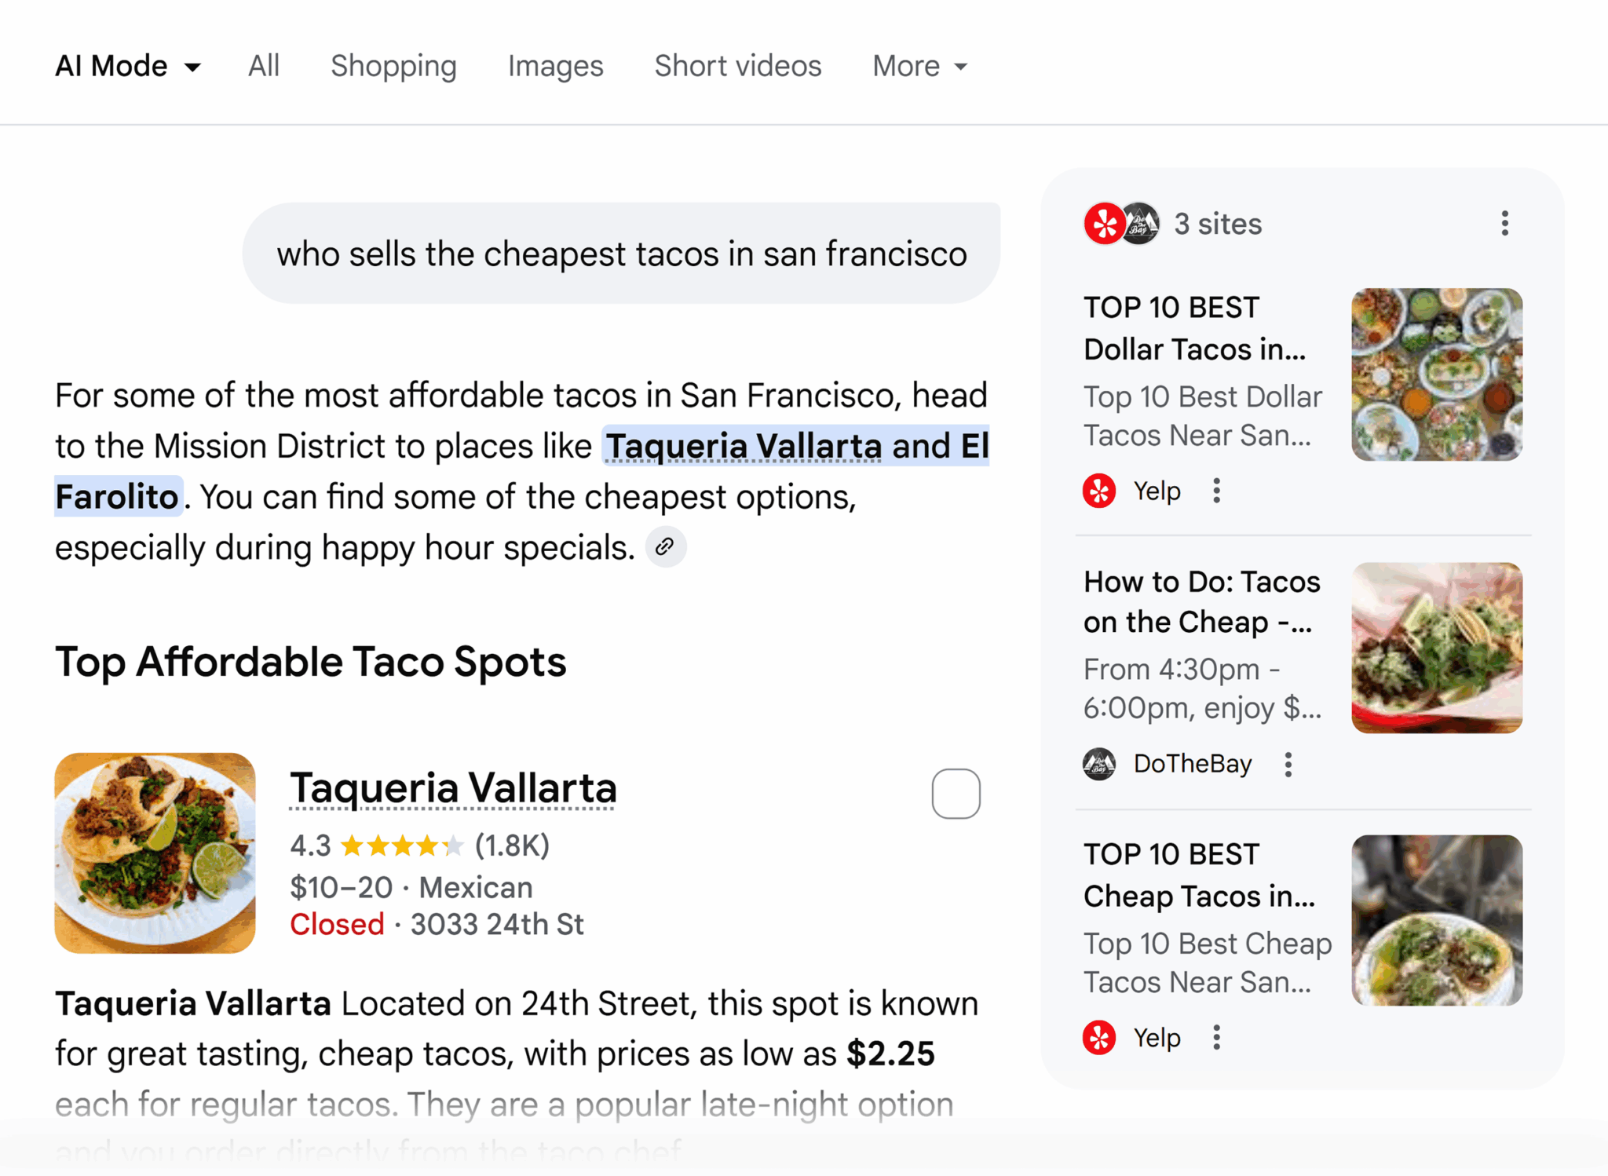Expand the More dropdown menu
The height and width of the screenshot is (1176, 1608).
(919, 66)
